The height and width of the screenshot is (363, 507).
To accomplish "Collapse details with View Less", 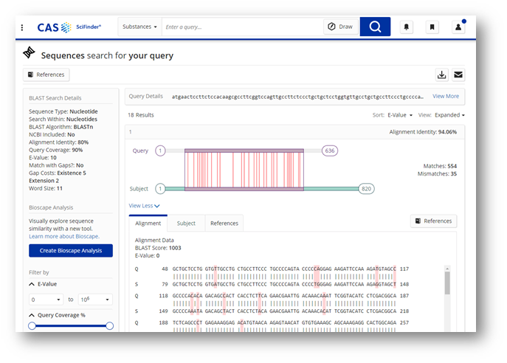I will pyautogui.click(x=144, y=206).
